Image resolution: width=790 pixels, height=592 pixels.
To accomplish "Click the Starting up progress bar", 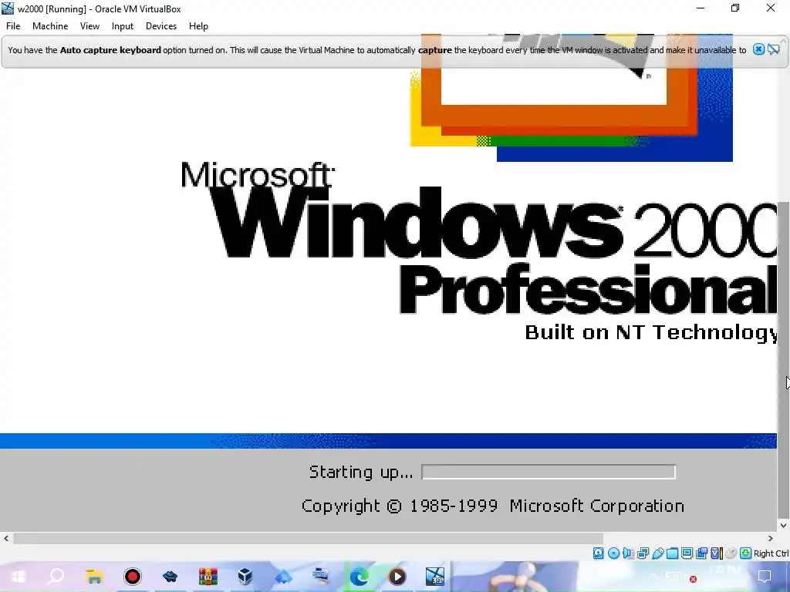I will click(x=549, y=472).
